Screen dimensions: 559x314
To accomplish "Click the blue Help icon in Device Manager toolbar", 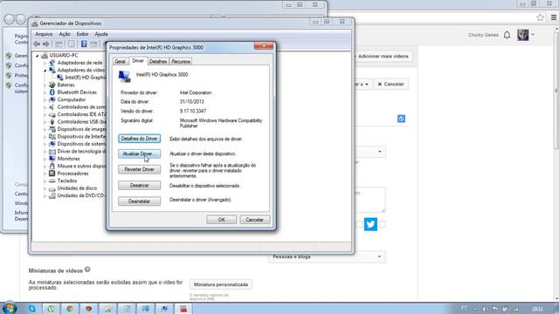I will pos(84,44).
